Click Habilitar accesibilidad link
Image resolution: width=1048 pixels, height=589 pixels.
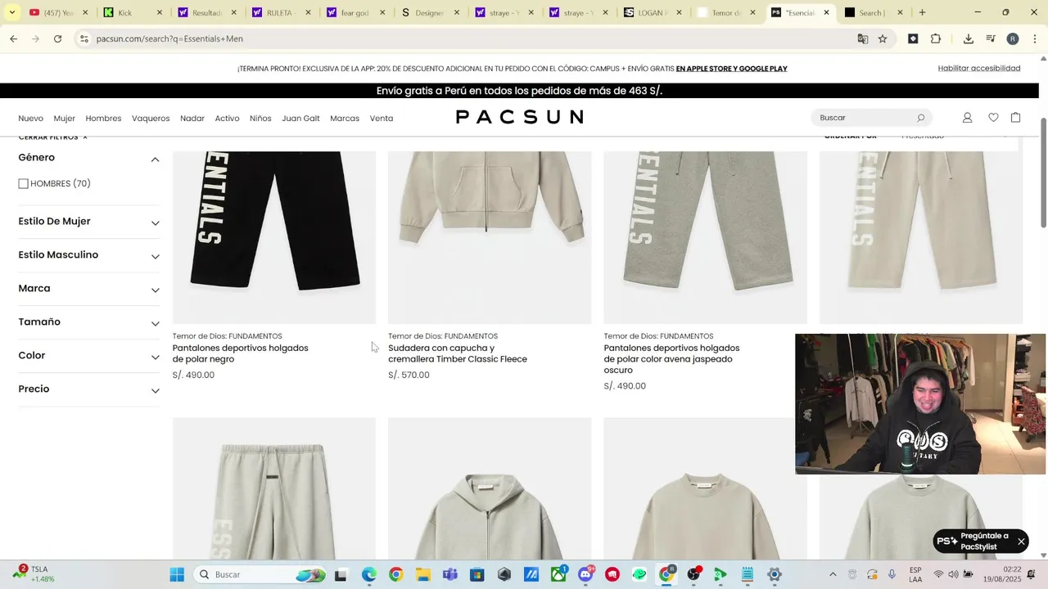point(979,68)
